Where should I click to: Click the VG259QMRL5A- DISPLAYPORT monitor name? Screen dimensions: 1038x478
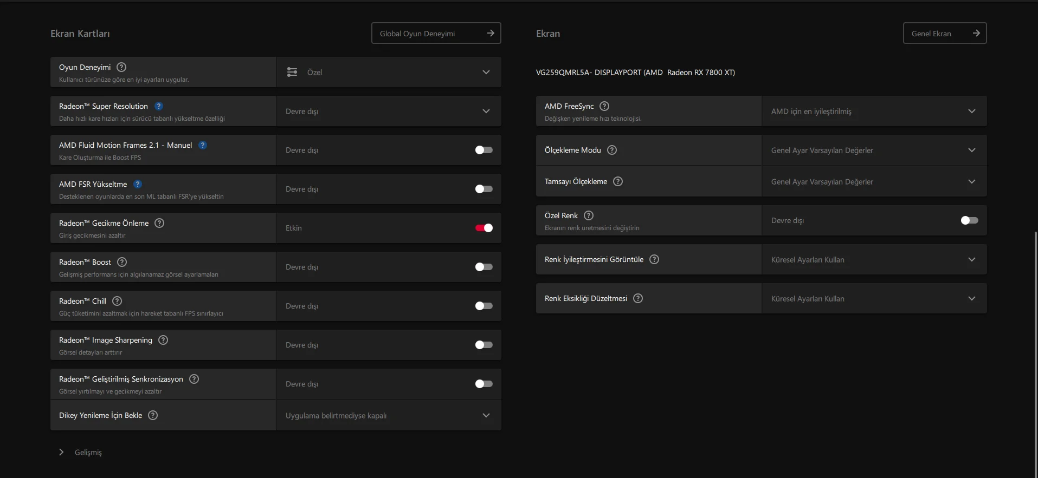tap(635, 73)
